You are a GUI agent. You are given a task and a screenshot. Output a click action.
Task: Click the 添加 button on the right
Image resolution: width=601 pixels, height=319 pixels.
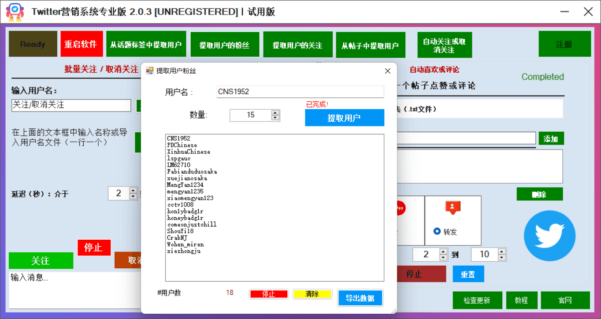click(551, 138)
